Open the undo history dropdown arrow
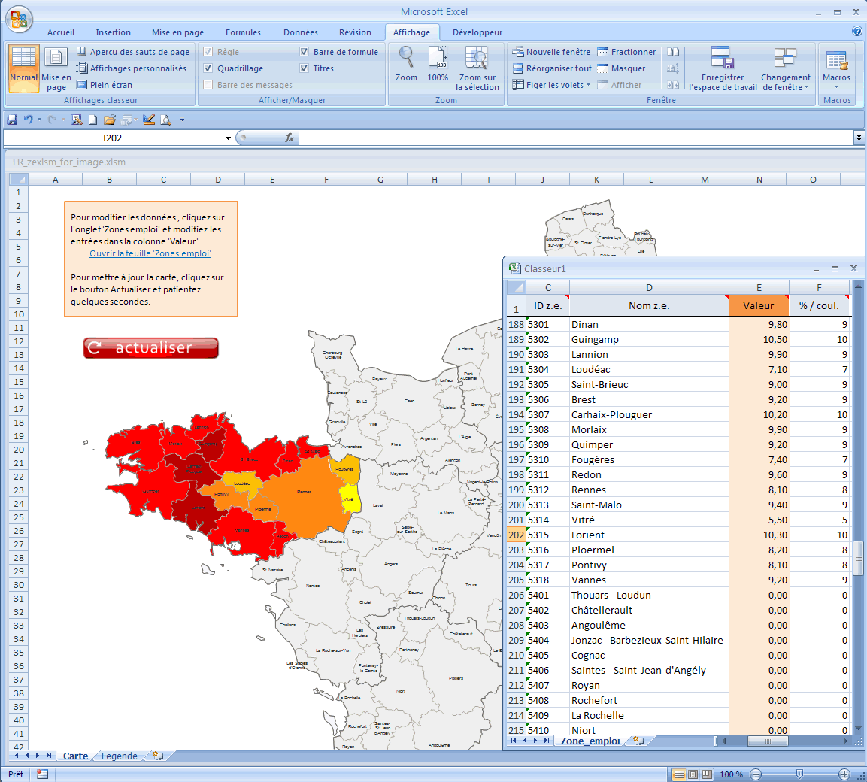Screen dimensions: 867x782 [x=39, y=120]
